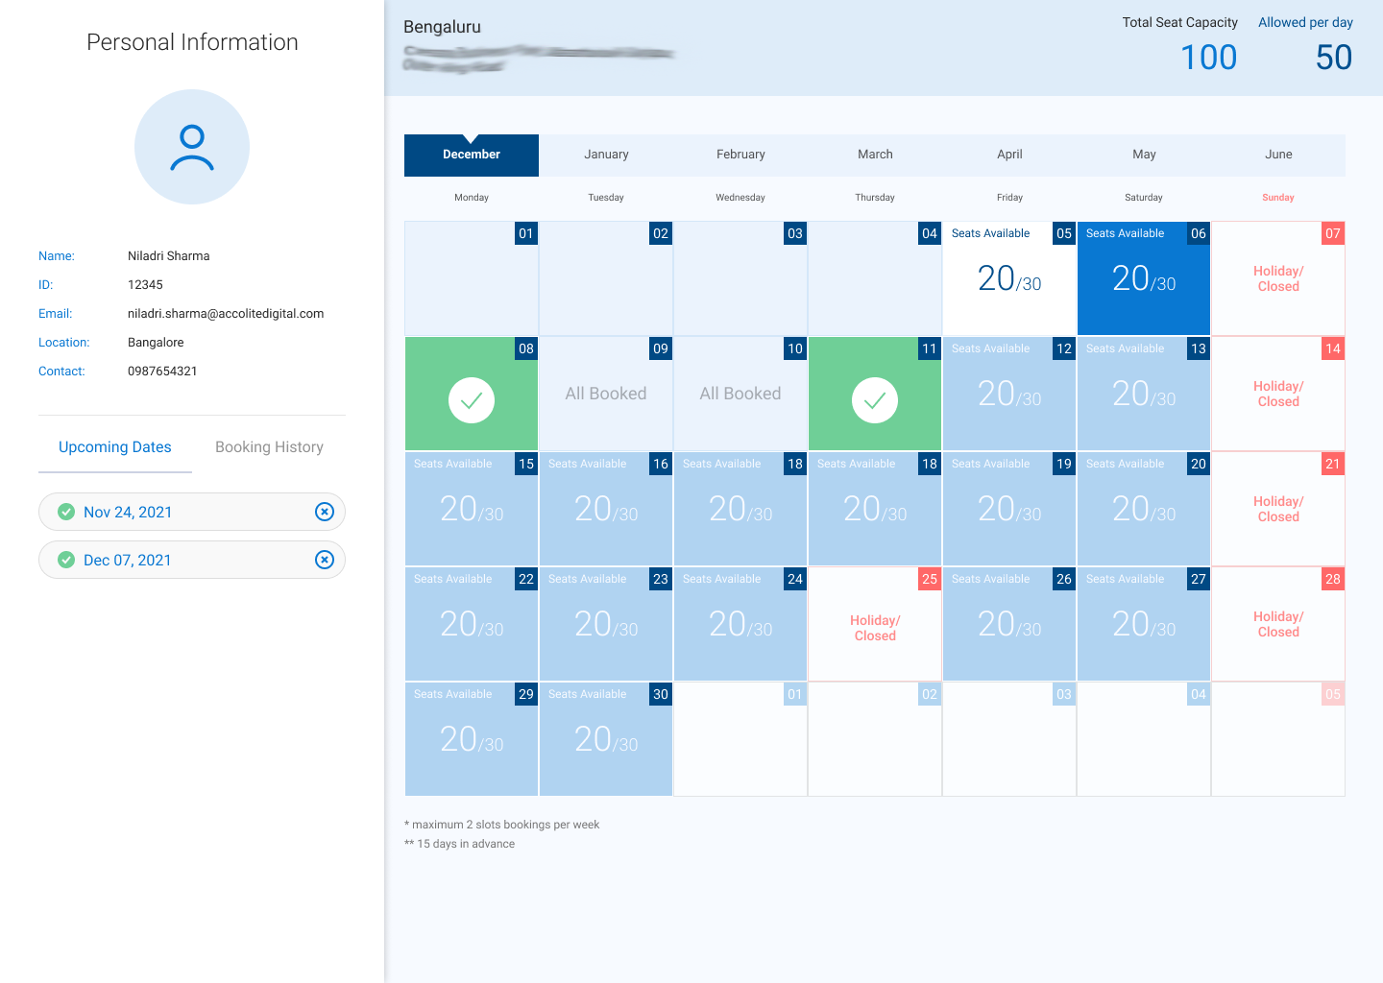Viewport: 1383px width, 983px height.
Task: Select December 27 Saturday seat slot
Action: click(x=1144, y=624)
